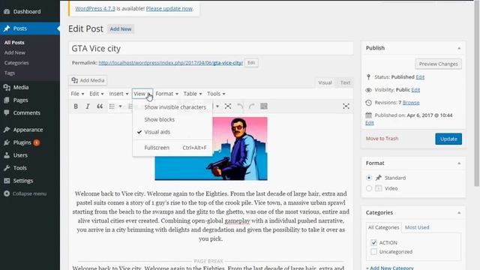The width and height of the screenshot is (480, 270).
Task: Open the Format menu dropdown
Action: click(x=166, y=94)
